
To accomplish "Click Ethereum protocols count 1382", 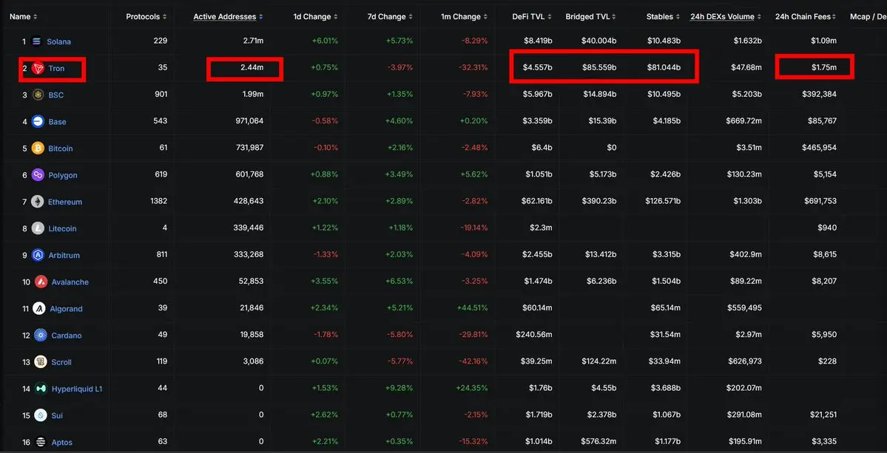I will [x=159, y=202].
